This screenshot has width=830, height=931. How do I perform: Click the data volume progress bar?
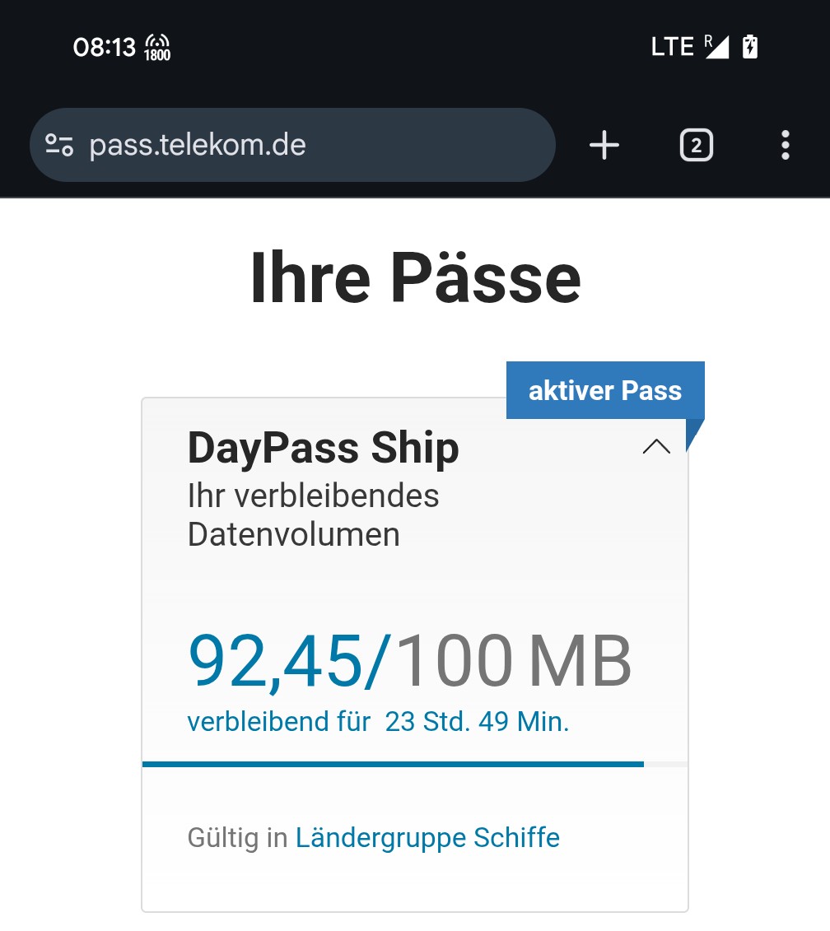tap(393, 764)
